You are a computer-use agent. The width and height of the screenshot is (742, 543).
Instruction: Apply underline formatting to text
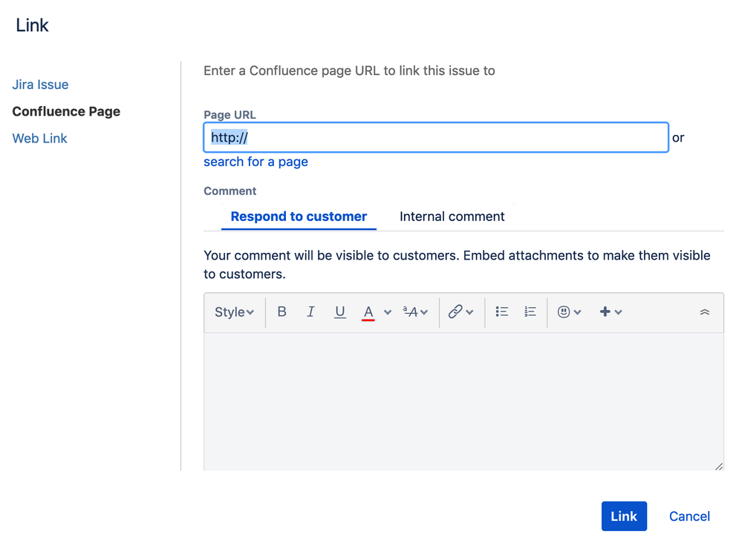point(339,312)
